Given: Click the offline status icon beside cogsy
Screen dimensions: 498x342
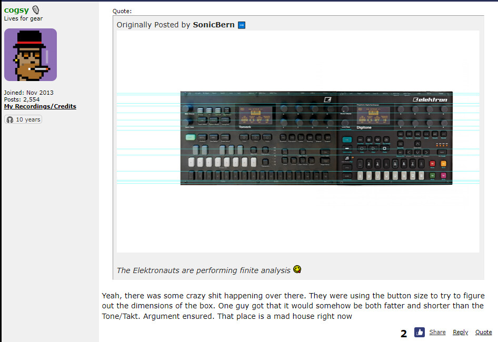Looking at the screenshot, I should [36, 10].
